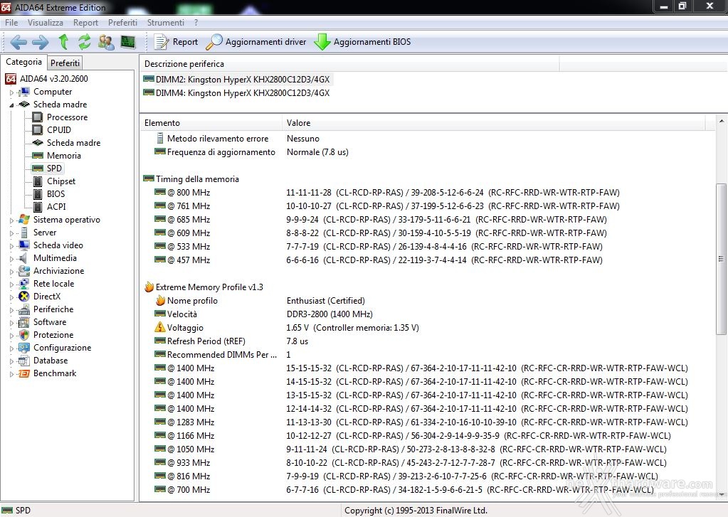Click the blue Back arrow icon
Viewport: 728px width, 517px height.
(x=18, y=42)
